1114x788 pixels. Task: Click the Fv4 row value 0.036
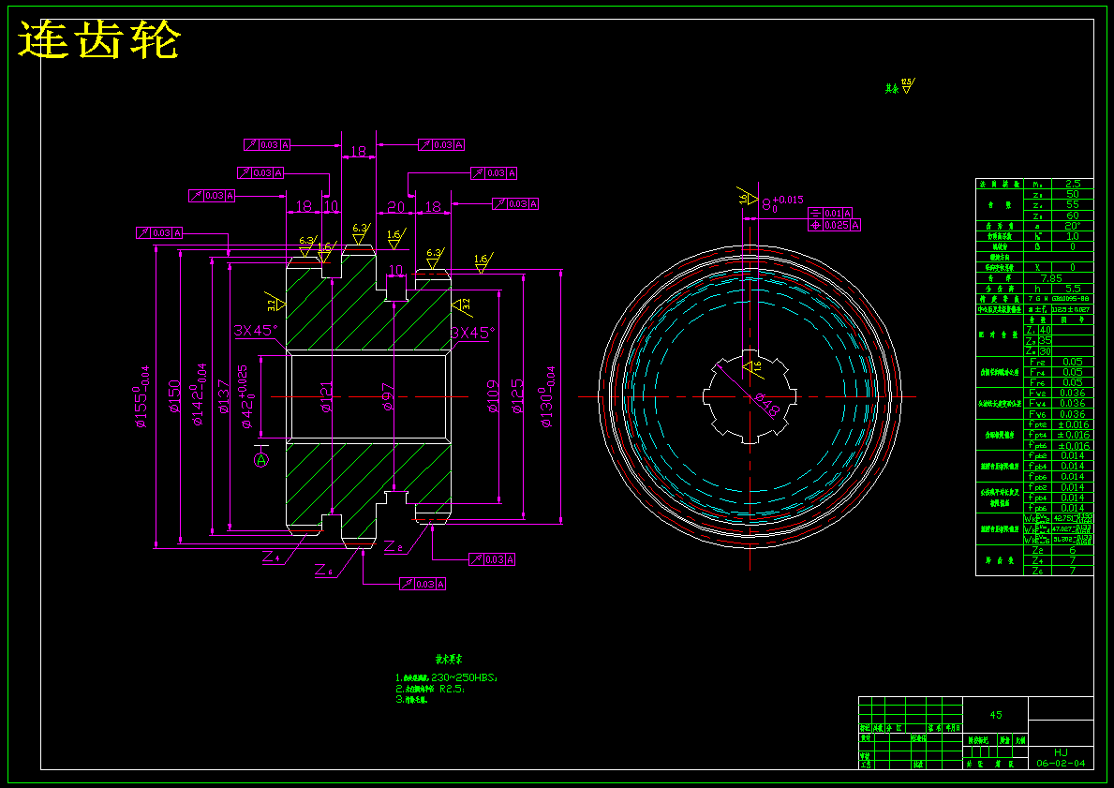[x=1073, y=403]
